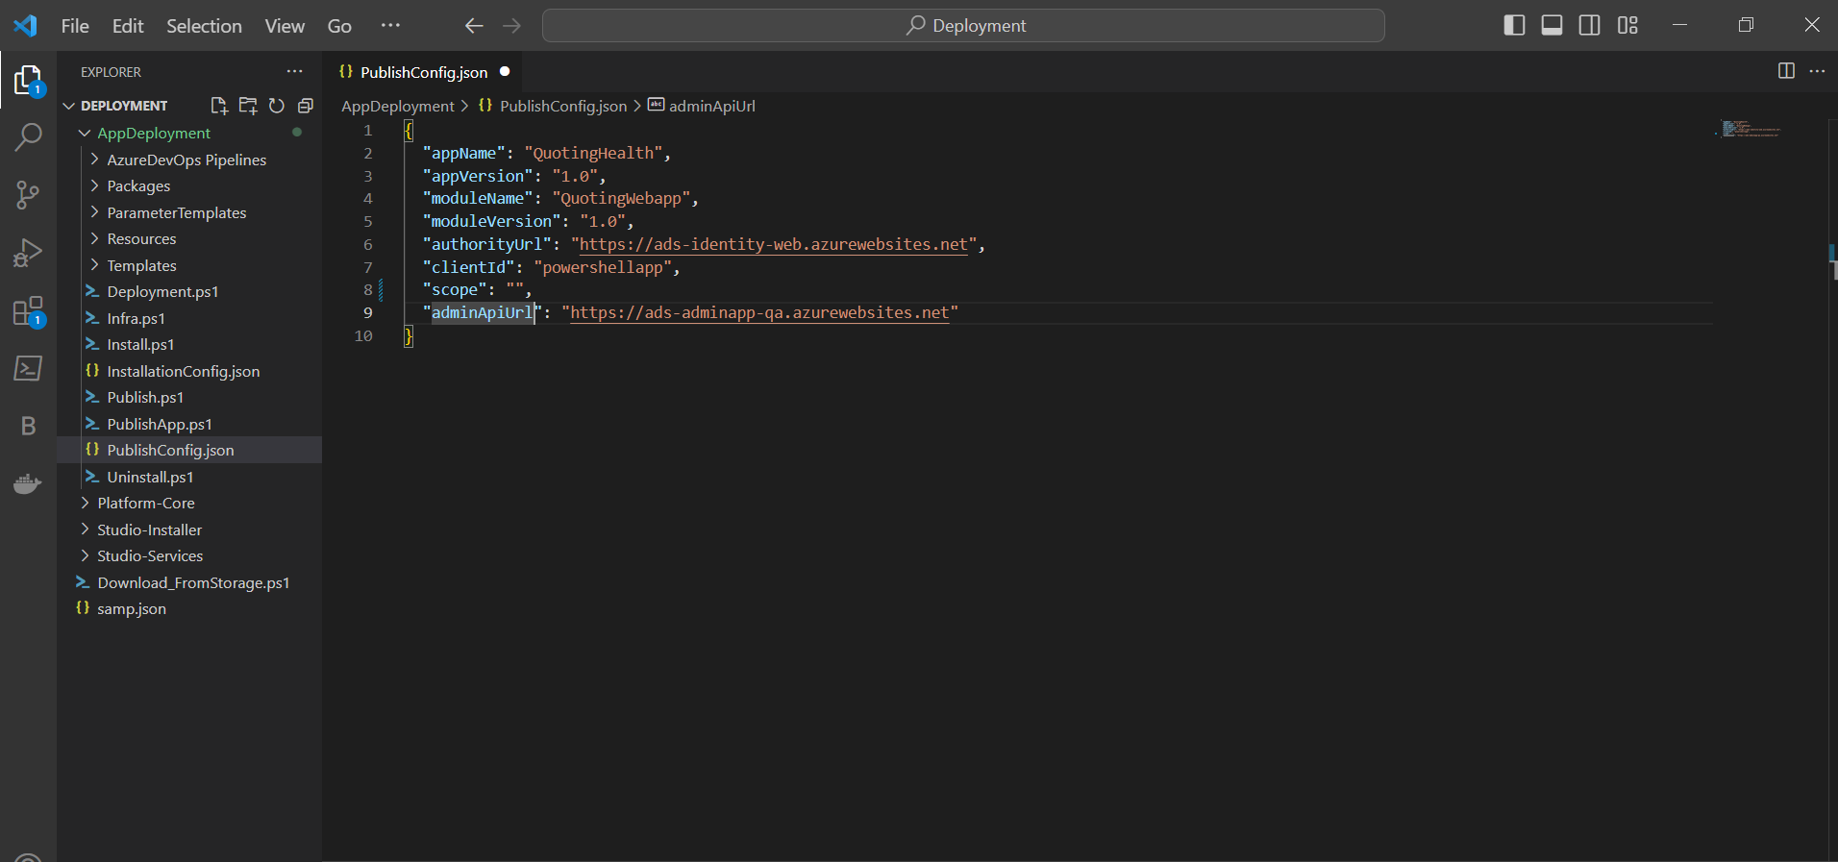1838x862 pixels.
Task: Open the Explorer view in activity bar
Action: 28,80
